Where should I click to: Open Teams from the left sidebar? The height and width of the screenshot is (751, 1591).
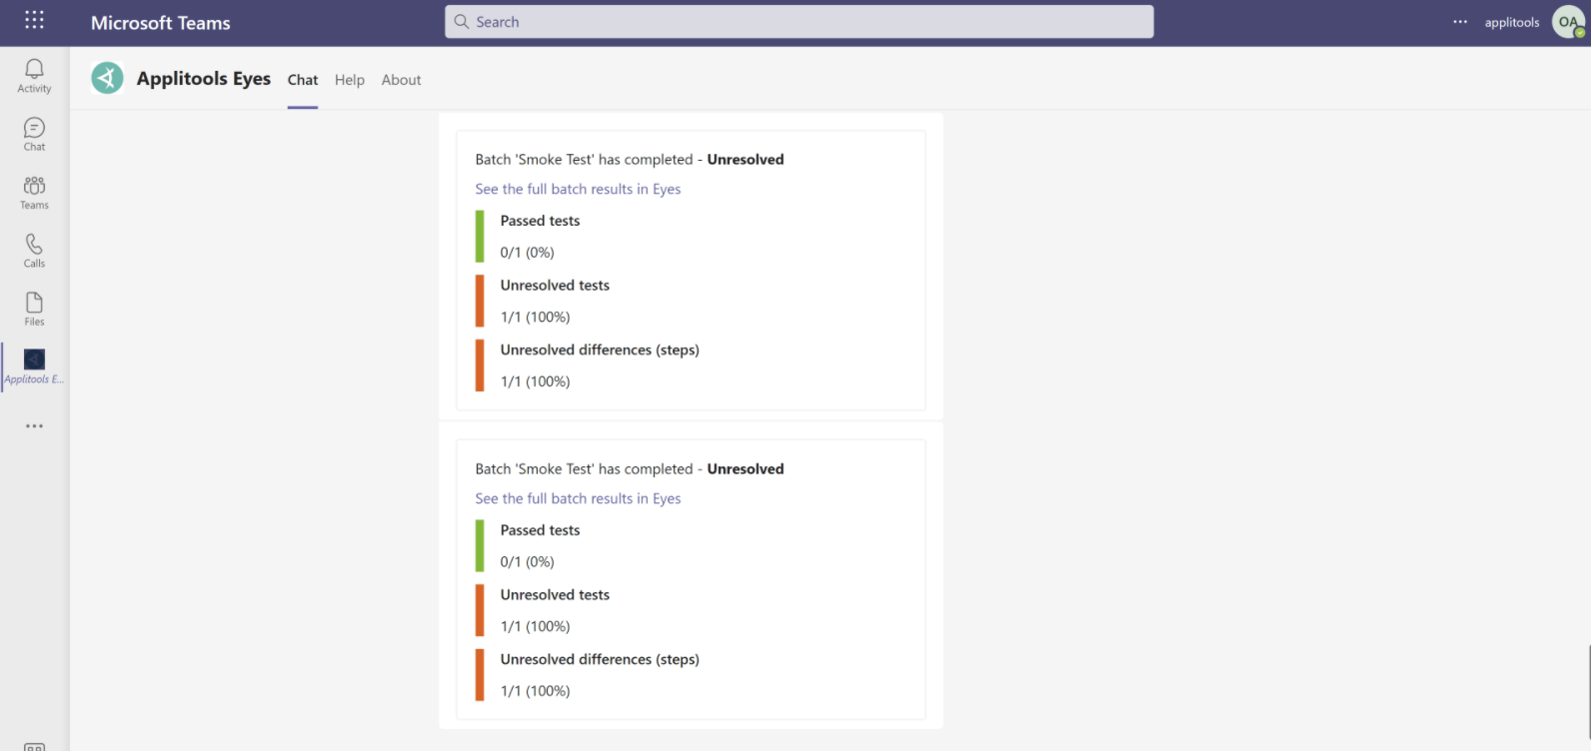coord(33,191)
